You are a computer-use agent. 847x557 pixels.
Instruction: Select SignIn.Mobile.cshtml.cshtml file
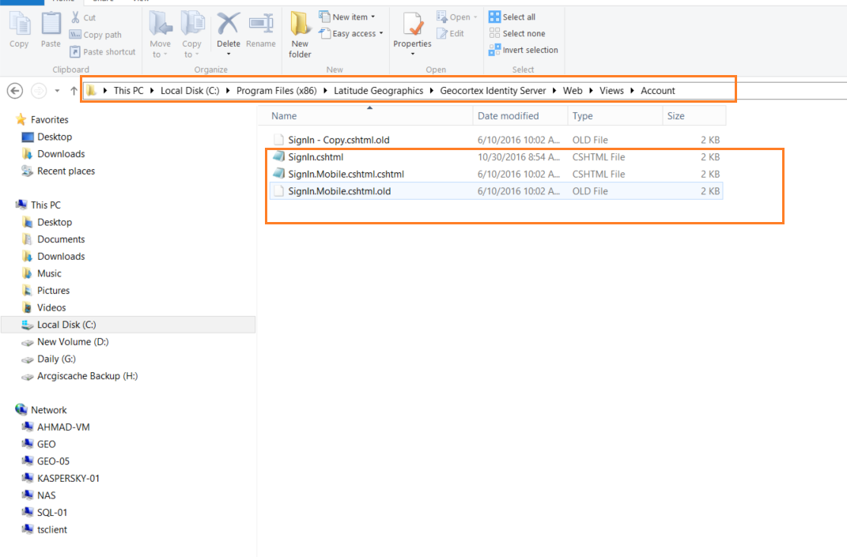coord(496,175)
